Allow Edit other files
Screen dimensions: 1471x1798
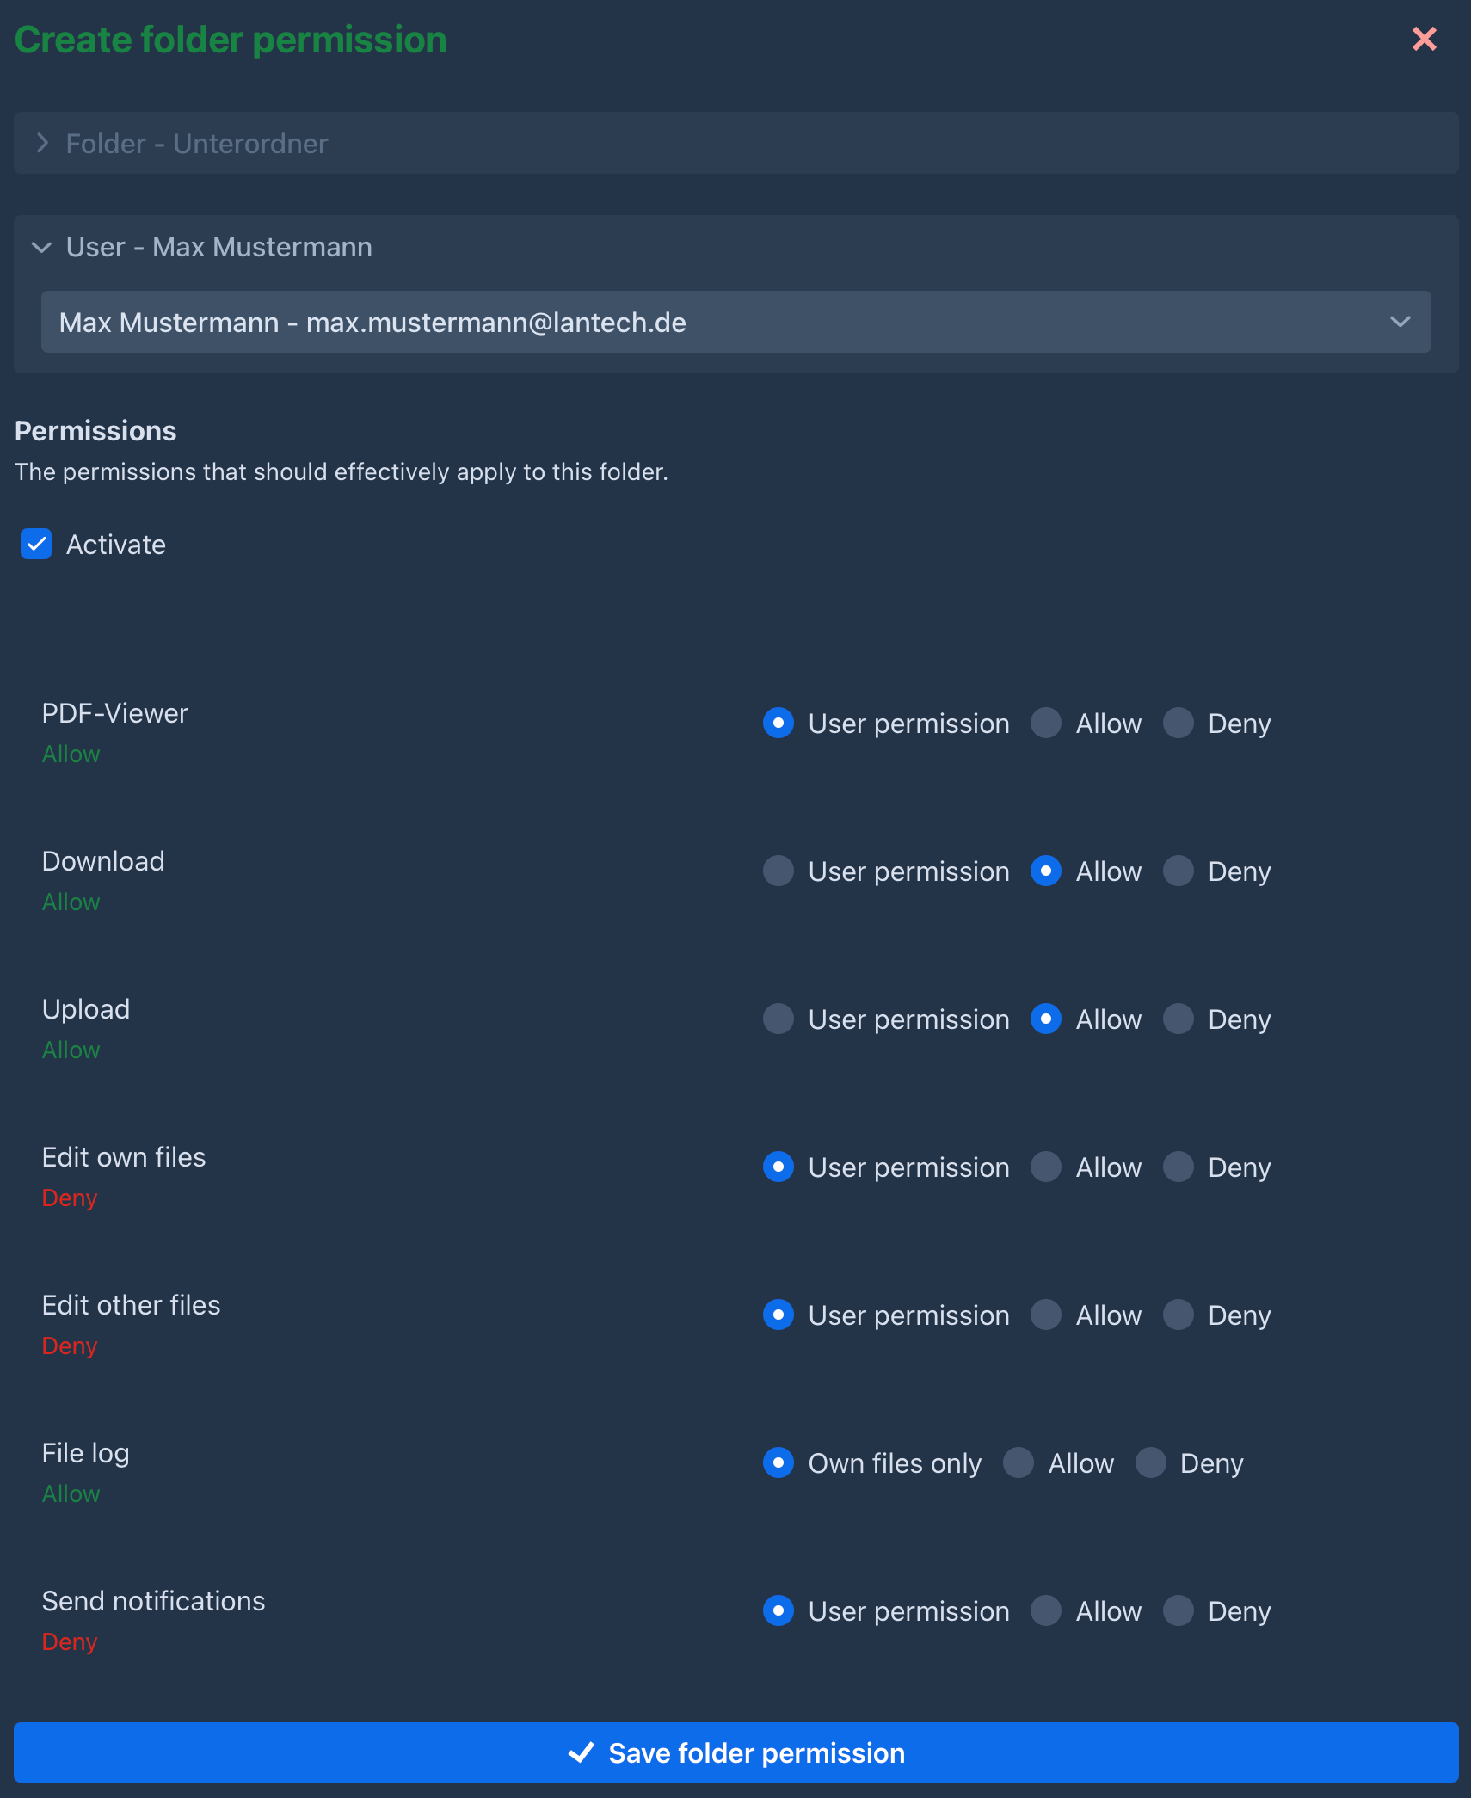tap(1046, 1315)
